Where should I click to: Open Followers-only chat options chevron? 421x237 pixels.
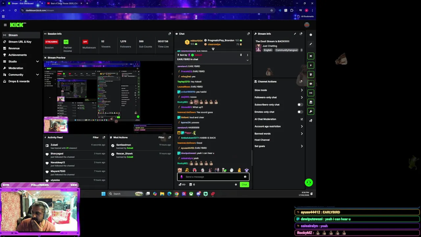tap(302, 97)
